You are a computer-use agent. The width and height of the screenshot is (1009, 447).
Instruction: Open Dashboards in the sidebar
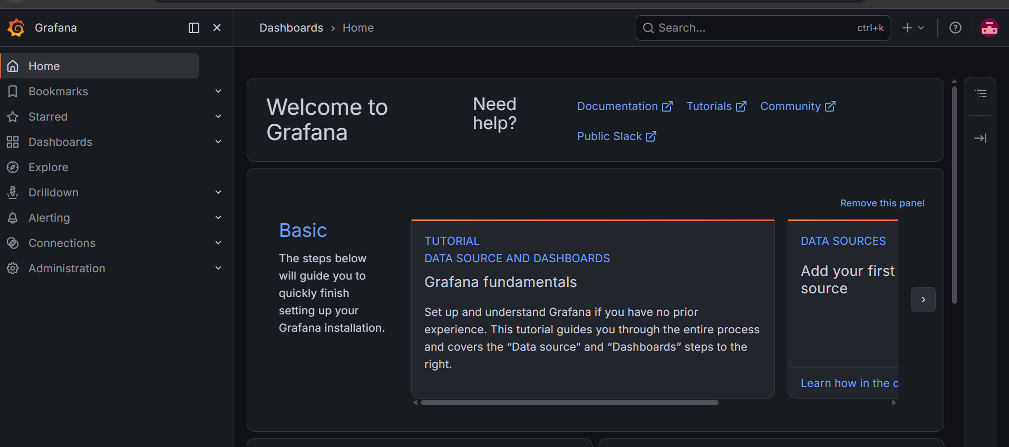pos(61,142)
